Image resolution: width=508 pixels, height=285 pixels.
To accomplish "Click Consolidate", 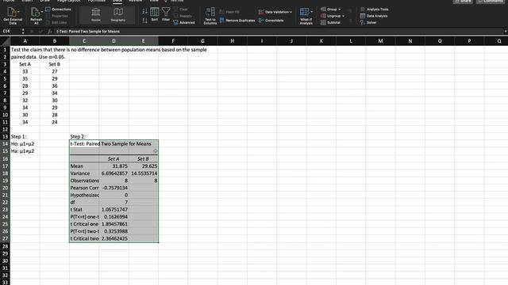I will point(271,21).
